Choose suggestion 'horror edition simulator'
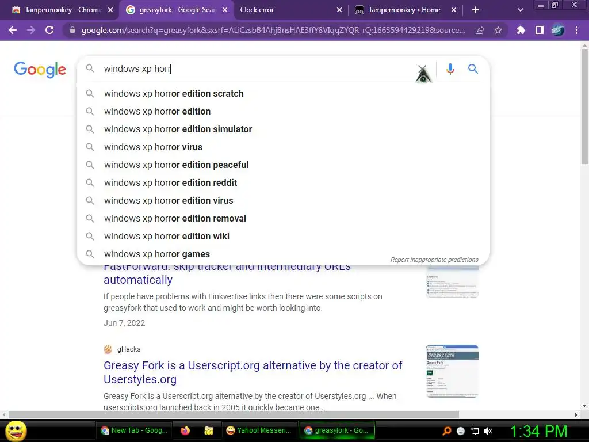589x442 pixels. tap(283, 129)
